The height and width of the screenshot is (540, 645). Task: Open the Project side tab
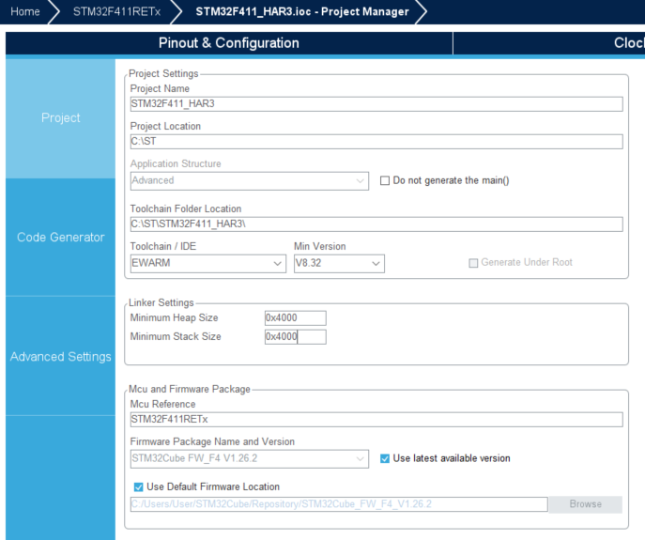click(60, 118)
